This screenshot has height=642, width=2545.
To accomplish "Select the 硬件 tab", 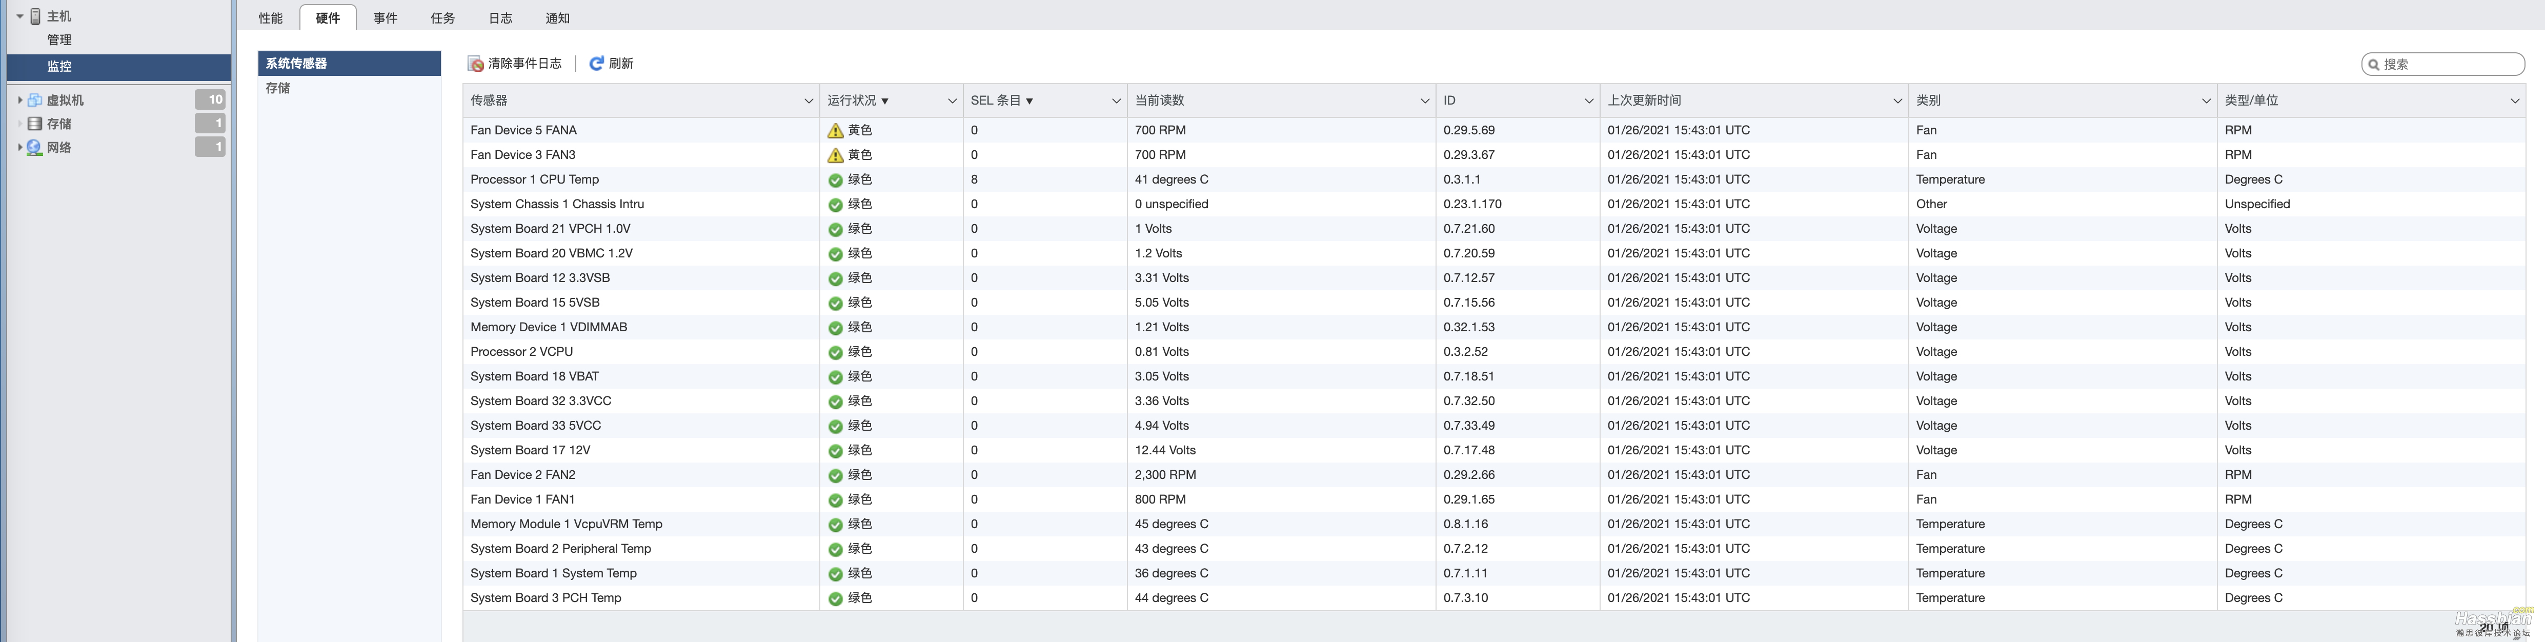I will (328, 18).
